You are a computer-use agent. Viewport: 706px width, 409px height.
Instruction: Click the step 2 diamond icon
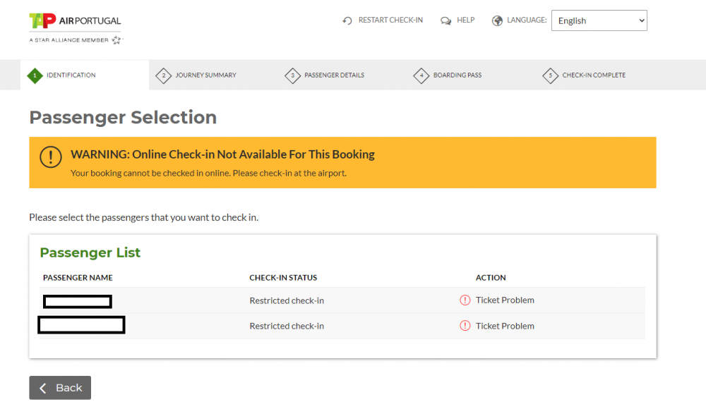click(x=164, y=75)
